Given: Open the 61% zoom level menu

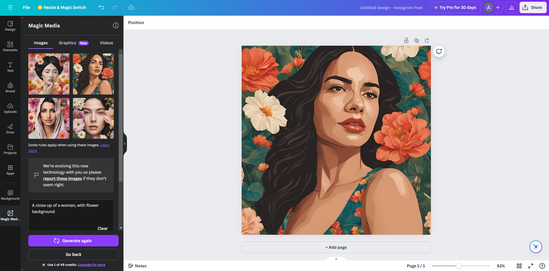Looking at the screenshot, I should click(x=501, y=266).
